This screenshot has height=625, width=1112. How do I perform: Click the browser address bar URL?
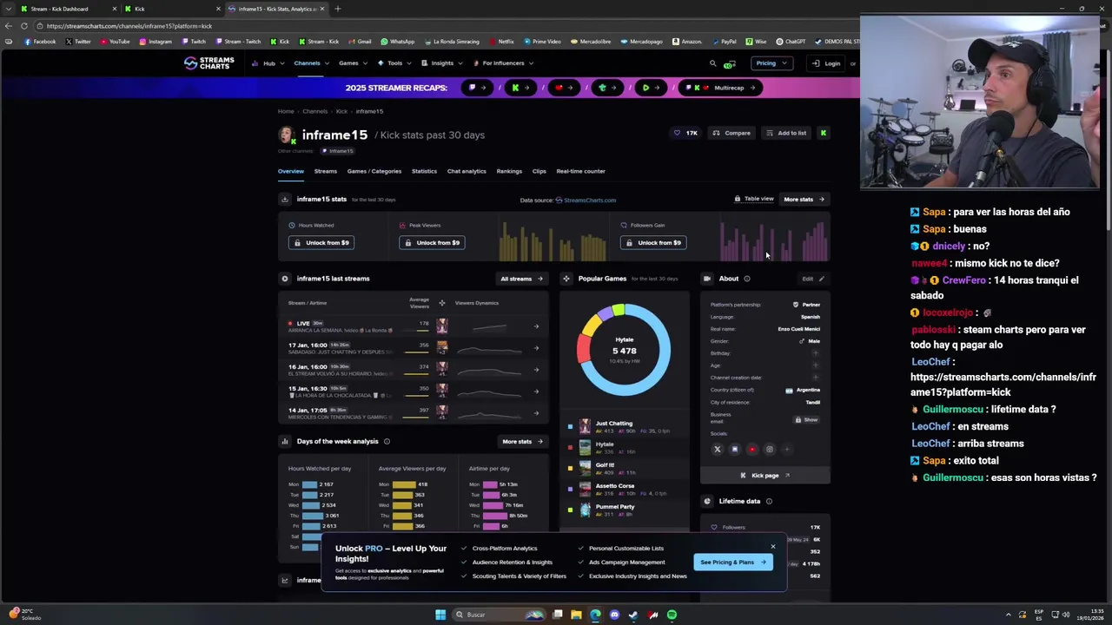[129, 26]
